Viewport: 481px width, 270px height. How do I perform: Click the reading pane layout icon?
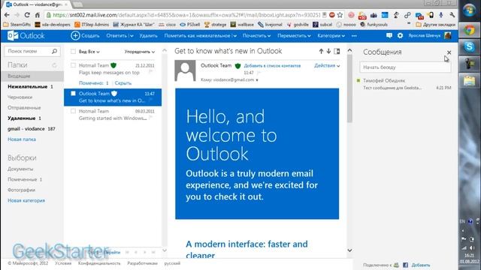coord(337,52)
